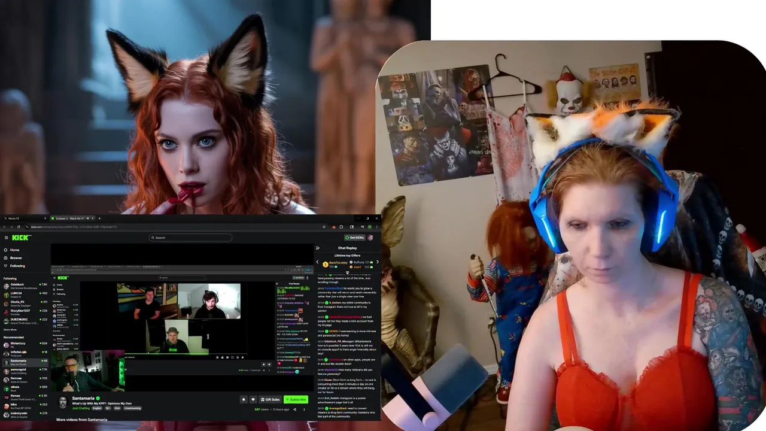Focus the Kick Search field
The image size is (766, 431).
click(190, 238)
